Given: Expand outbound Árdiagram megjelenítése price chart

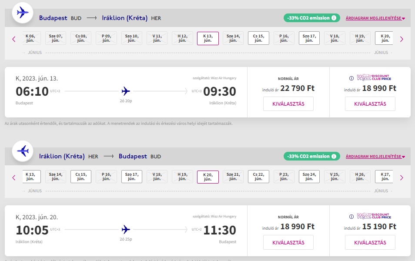Looking at the screenshot, I should pos(375,18).
